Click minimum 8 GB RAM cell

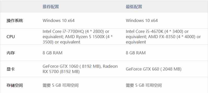click(136, 53)
